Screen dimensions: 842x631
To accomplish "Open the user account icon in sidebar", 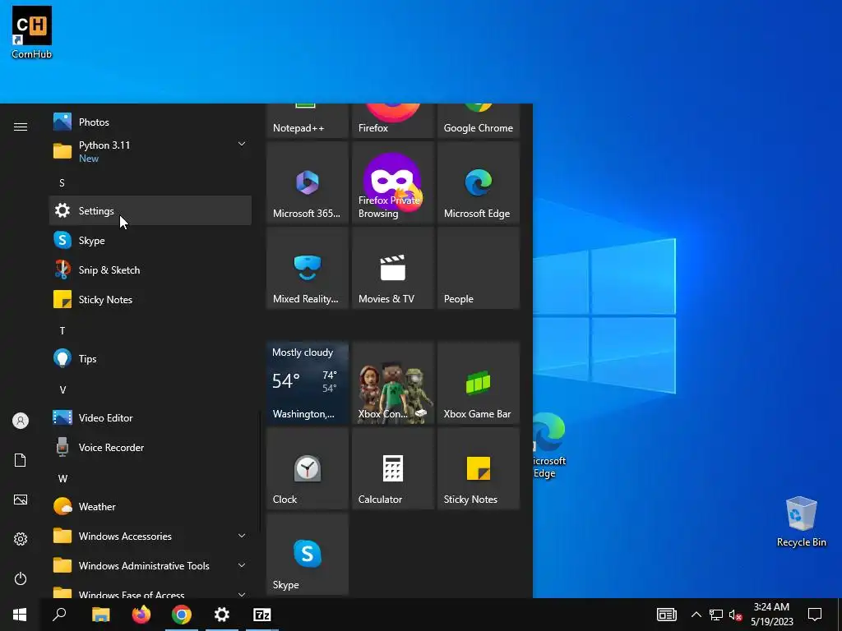I will 21,421.
